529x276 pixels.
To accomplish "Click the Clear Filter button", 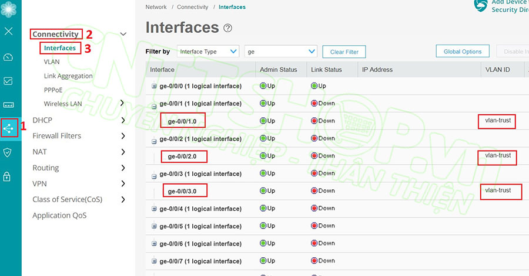I will (344, 52).
